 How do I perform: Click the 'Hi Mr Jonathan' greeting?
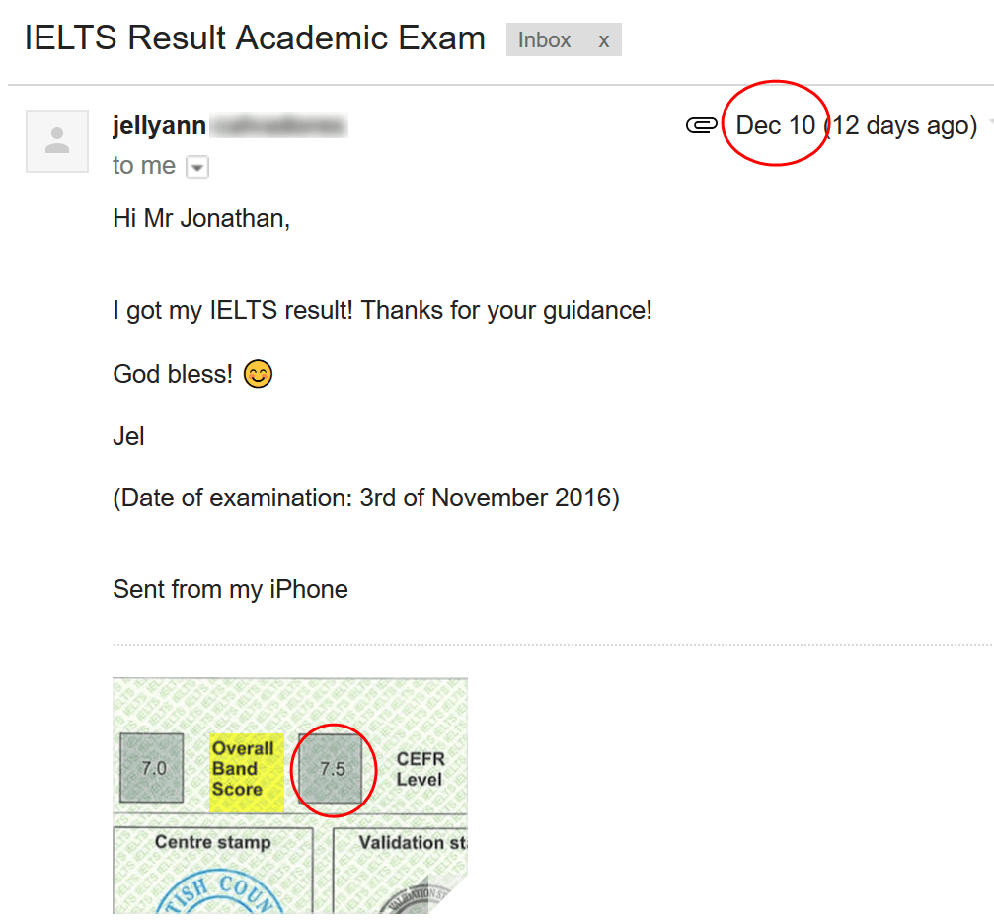[201, 219]
